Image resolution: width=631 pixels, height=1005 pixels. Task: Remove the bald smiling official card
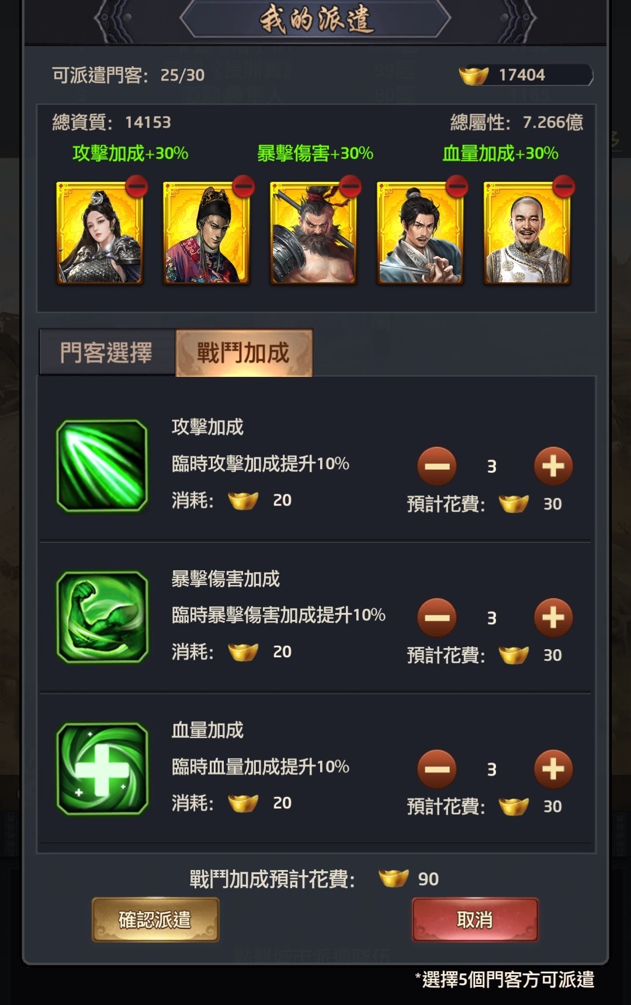click(x=564, y=186)
